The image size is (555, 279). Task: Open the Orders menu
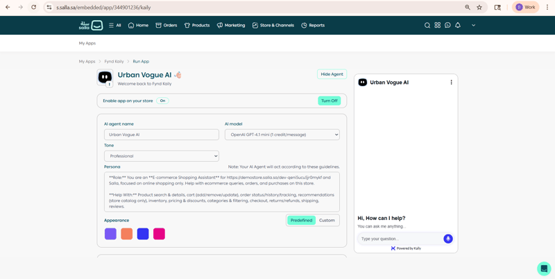click(166, 25)
